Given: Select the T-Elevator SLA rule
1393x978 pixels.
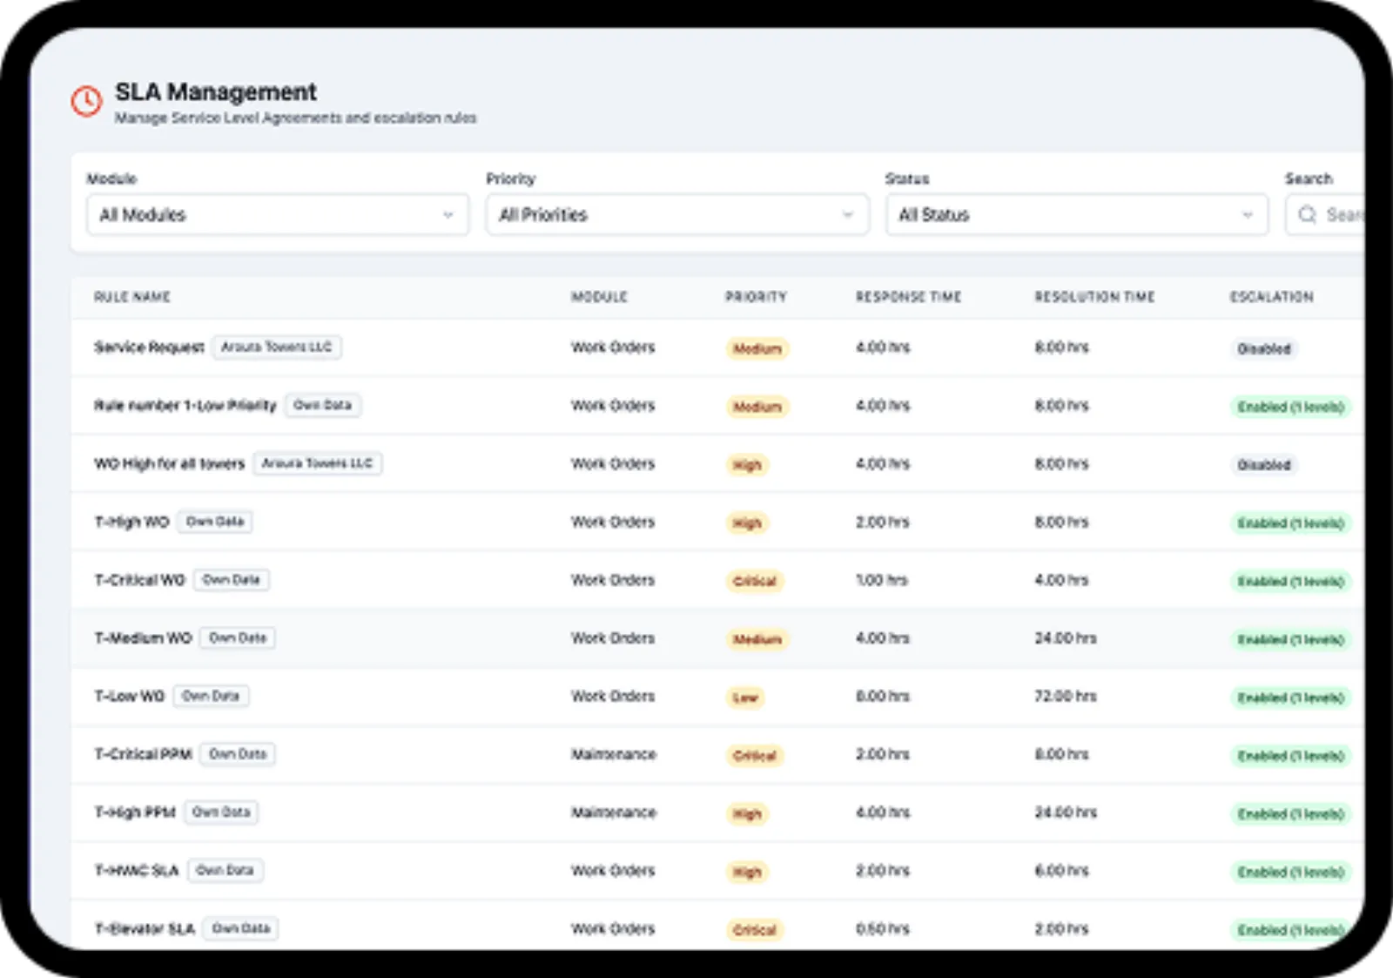Looking at the screenshot, I should coord(145,929).
